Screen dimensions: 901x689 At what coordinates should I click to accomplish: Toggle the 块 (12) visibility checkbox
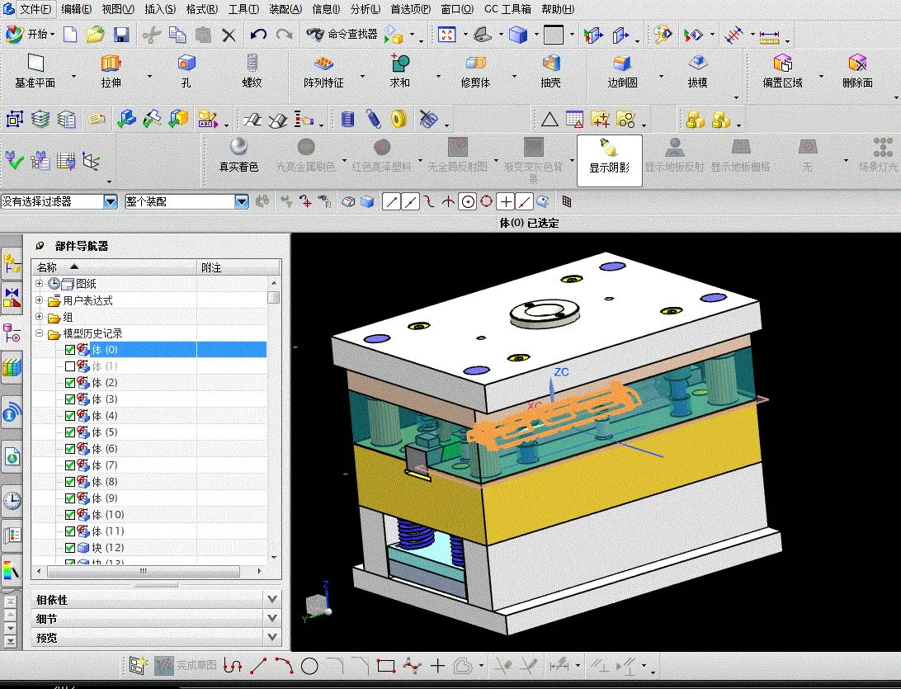click(70, 548)
